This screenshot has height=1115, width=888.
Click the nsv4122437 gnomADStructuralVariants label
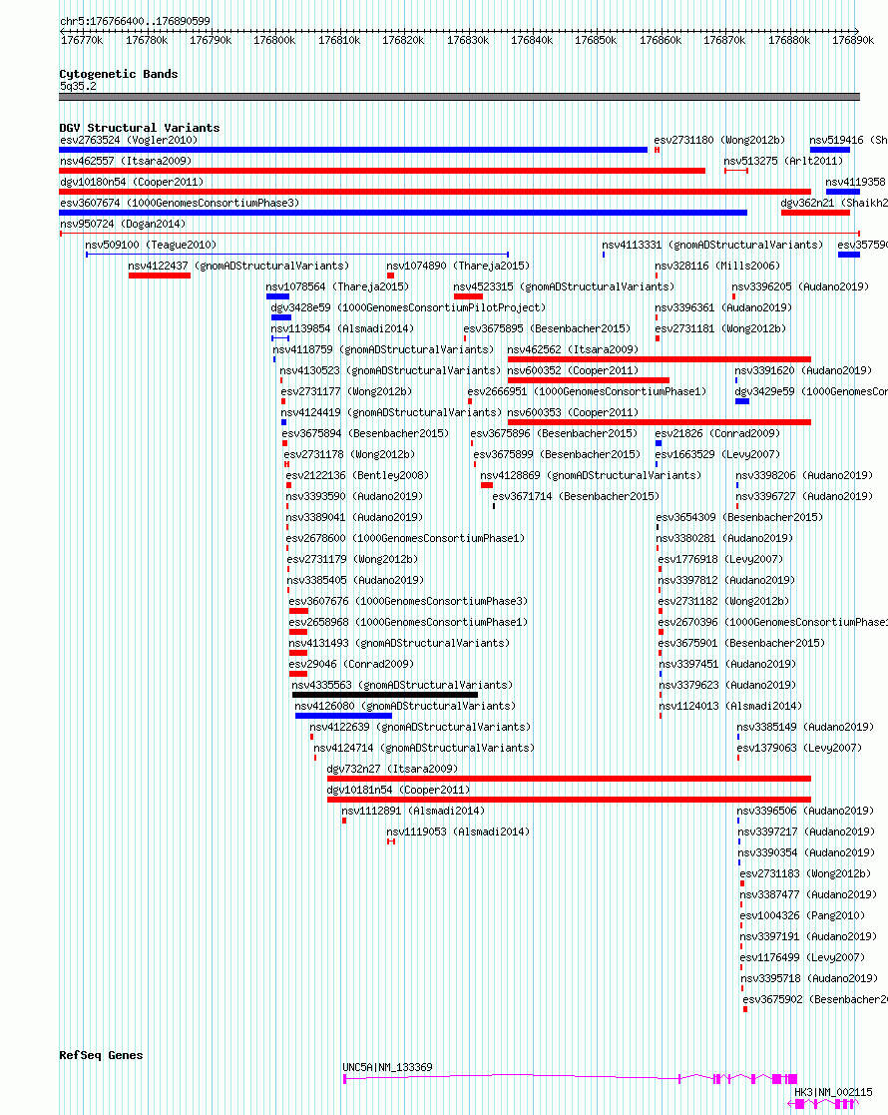tap(238, 266)
